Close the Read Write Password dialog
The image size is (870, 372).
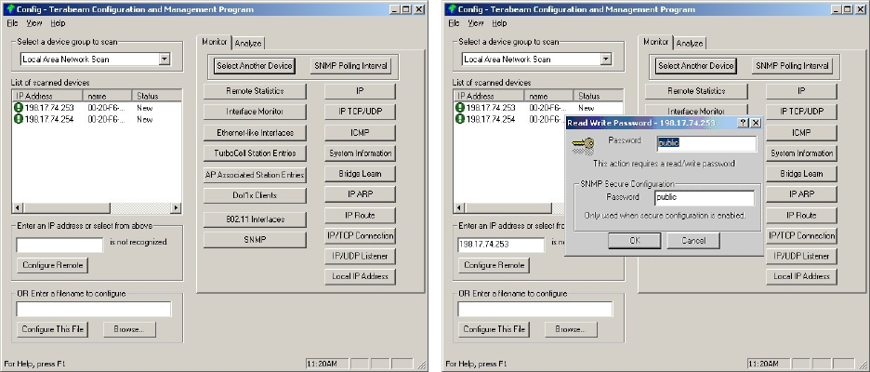(755, 123)
